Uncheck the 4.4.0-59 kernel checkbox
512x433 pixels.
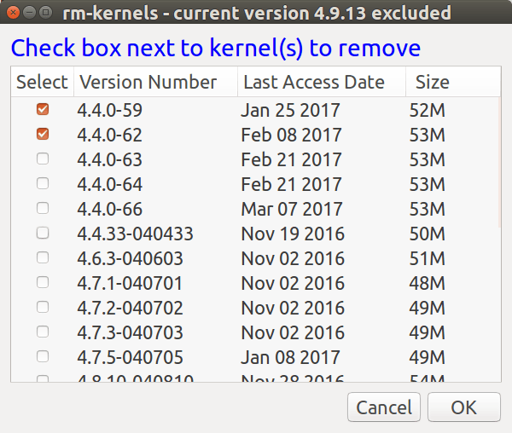pos(43,110)
